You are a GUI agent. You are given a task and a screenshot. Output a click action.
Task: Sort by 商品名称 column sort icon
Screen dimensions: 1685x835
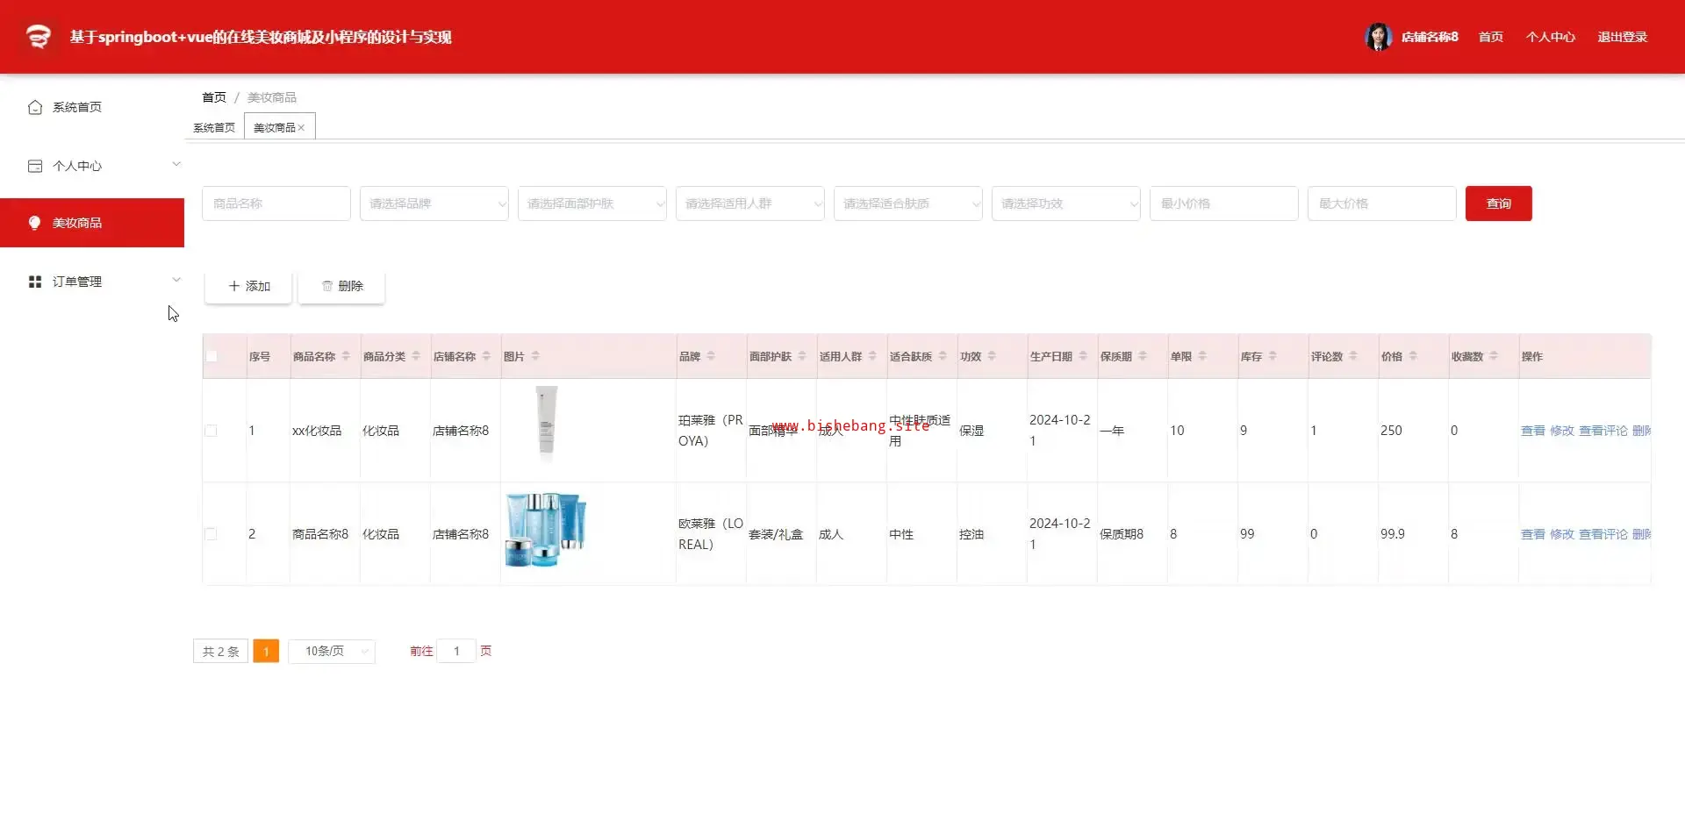tap(346, 356)
